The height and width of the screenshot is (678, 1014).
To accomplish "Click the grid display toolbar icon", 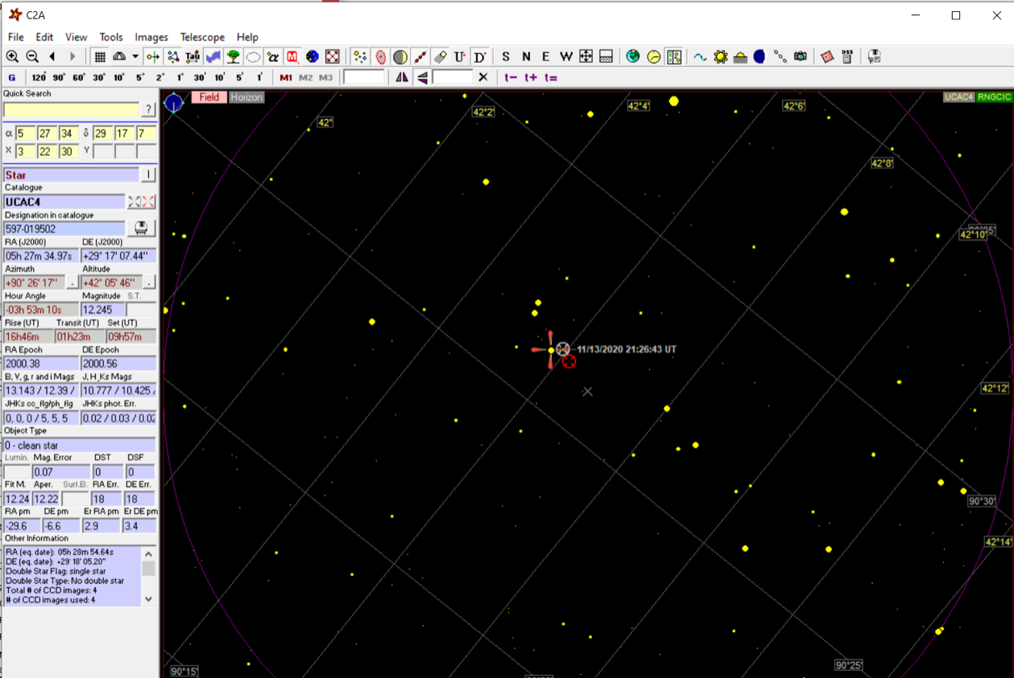I will coord(100,56).
